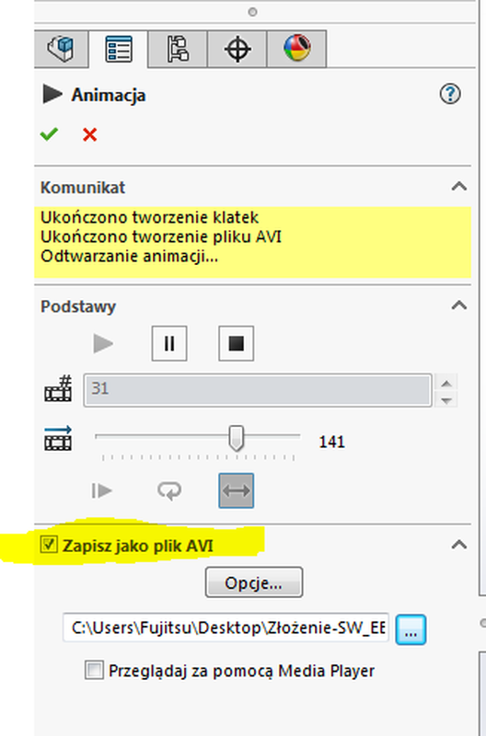
Task: Click the grayed play button
Action: pos(103,343)
